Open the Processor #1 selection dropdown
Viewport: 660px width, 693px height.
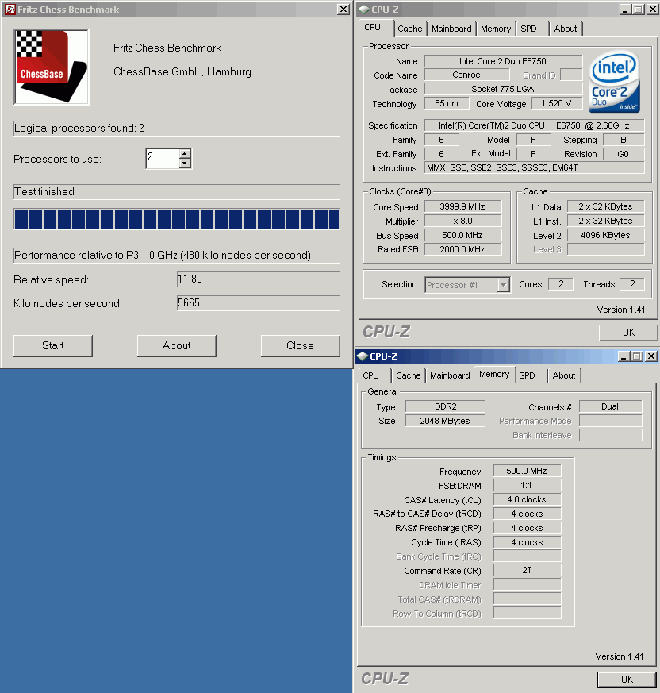coord(503,285)
